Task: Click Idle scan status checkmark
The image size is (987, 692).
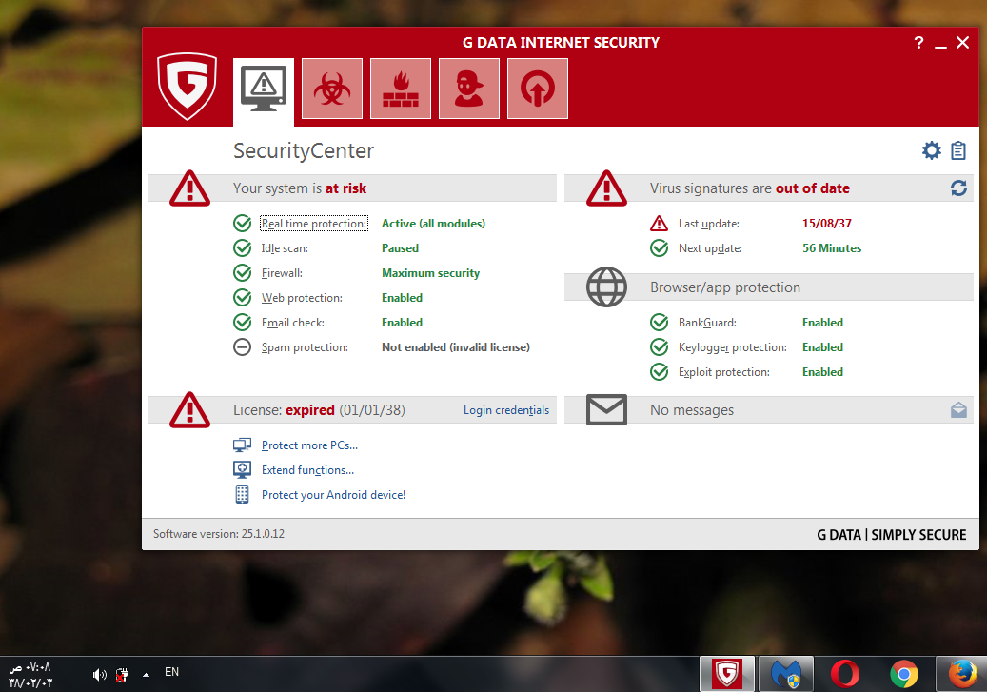Action: click(x=243, y=248)
